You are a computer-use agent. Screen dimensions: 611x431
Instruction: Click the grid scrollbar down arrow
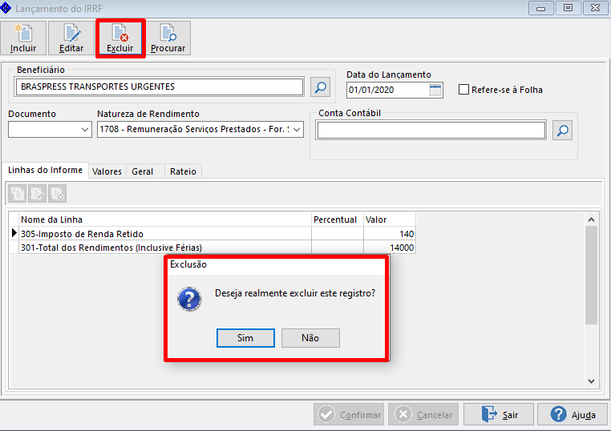coord(591,381)
